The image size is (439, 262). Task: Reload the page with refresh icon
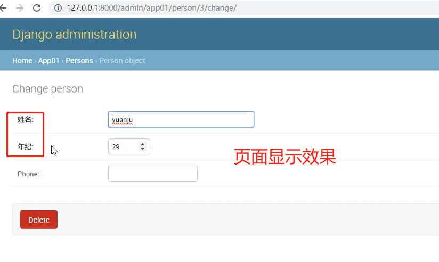(x=37, y=8)
